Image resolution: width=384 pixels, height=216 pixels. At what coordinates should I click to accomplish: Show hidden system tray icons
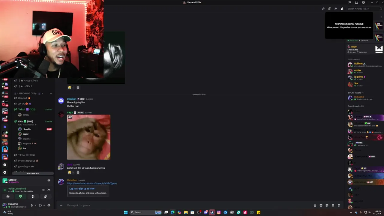[x=351, y=212]
